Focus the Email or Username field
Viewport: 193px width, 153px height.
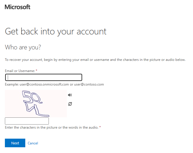pos(44,77)
